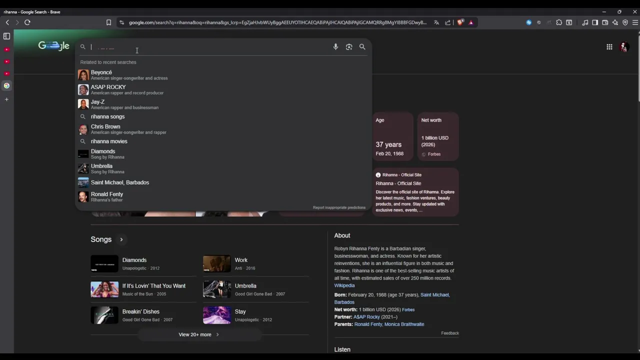Select the Jay-Z suggestion

pyautogui.click(x=223, y=104)
